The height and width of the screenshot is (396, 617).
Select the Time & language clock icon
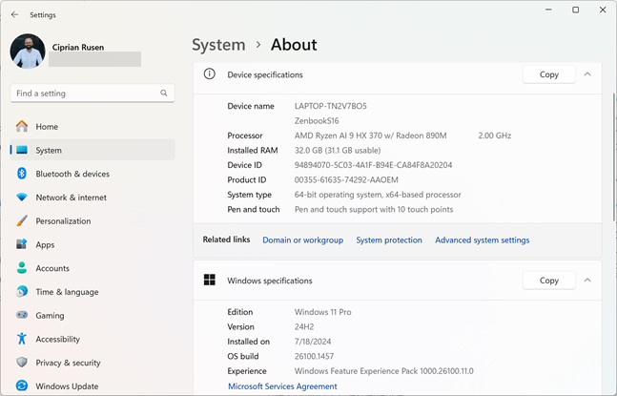tap(22, 292)
